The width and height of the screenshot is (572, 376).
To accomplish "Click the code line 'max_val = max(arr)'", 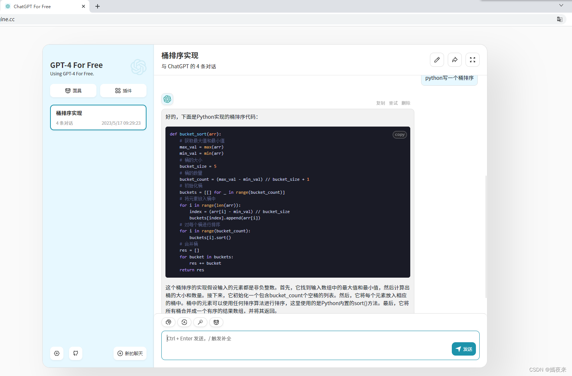I will [201, 147].
